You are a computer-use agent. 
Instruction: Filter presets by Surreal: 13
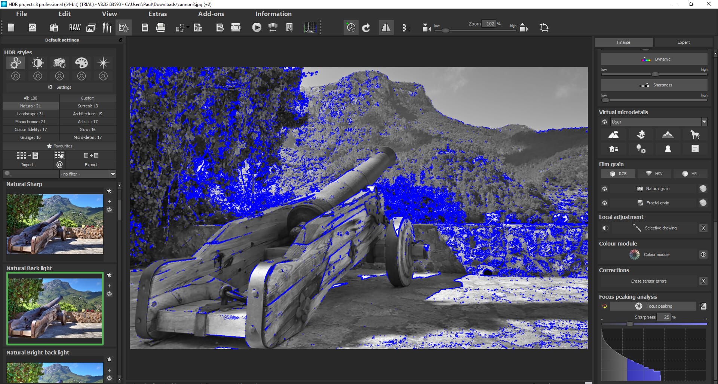pos(88,106)
